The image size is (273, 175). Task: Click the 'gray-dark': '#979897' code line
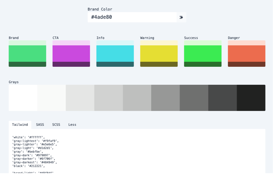click(x=32, y=155)
